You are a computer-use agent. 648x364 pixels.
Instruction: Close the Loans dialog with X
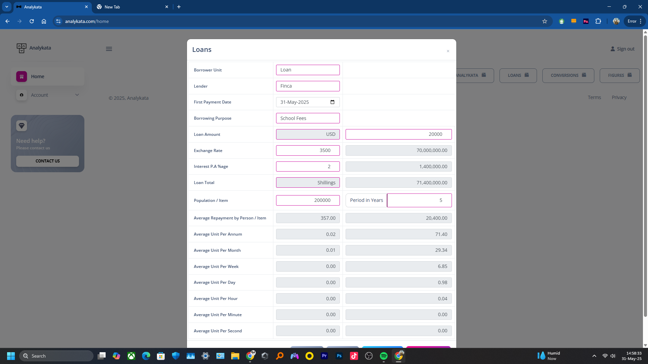click(x=448, y=51)
